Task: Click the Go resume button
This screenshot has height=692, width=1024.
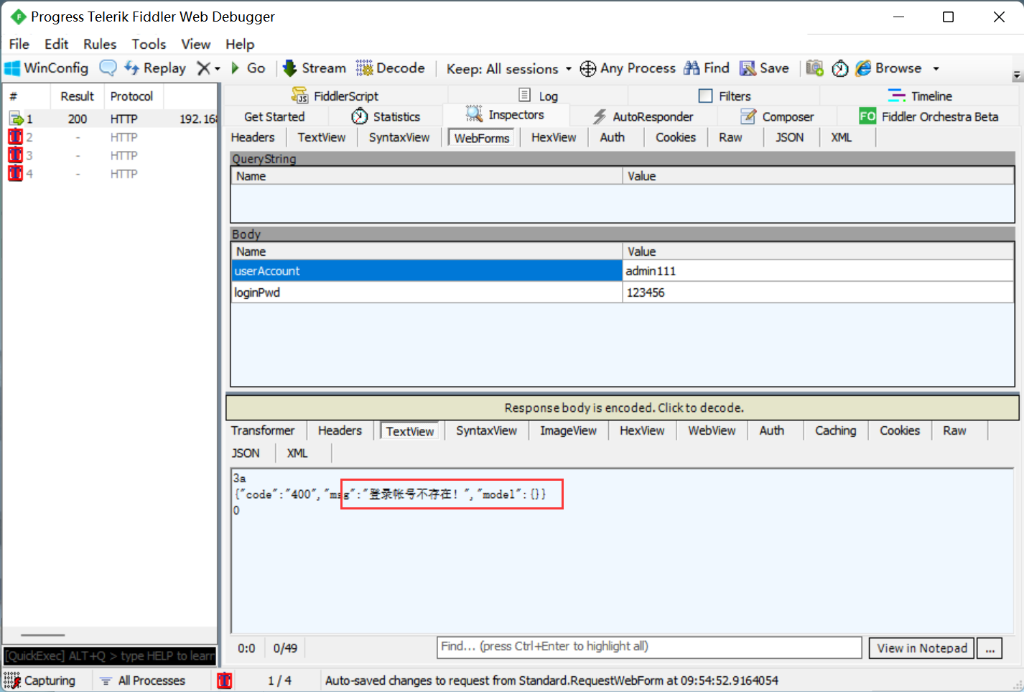Action: [x=248, y=68]
